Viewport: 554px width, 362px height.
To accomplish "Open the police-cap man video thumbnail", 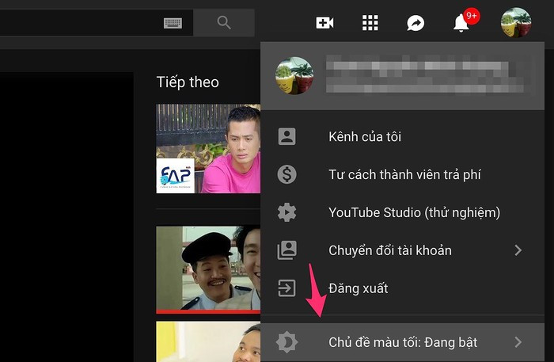I will point(208,269).
